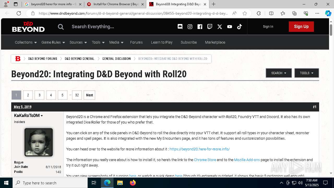Open the TOOLS dropdown button near title
Image resolution: width=334 pixels, height=188 pixels.
pyautogui.click(x=307, y=73)
